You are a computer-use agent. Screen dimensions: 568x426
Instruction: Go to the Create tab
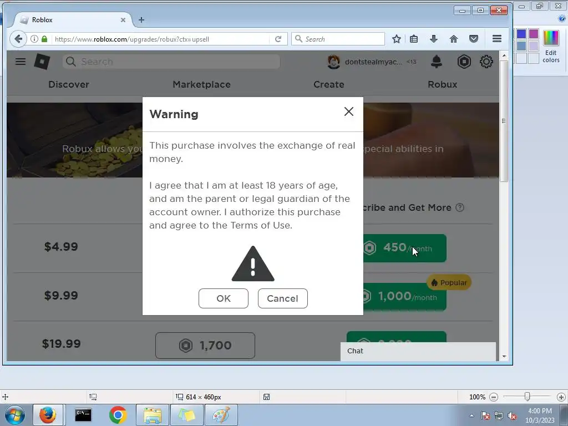[328, 84]
